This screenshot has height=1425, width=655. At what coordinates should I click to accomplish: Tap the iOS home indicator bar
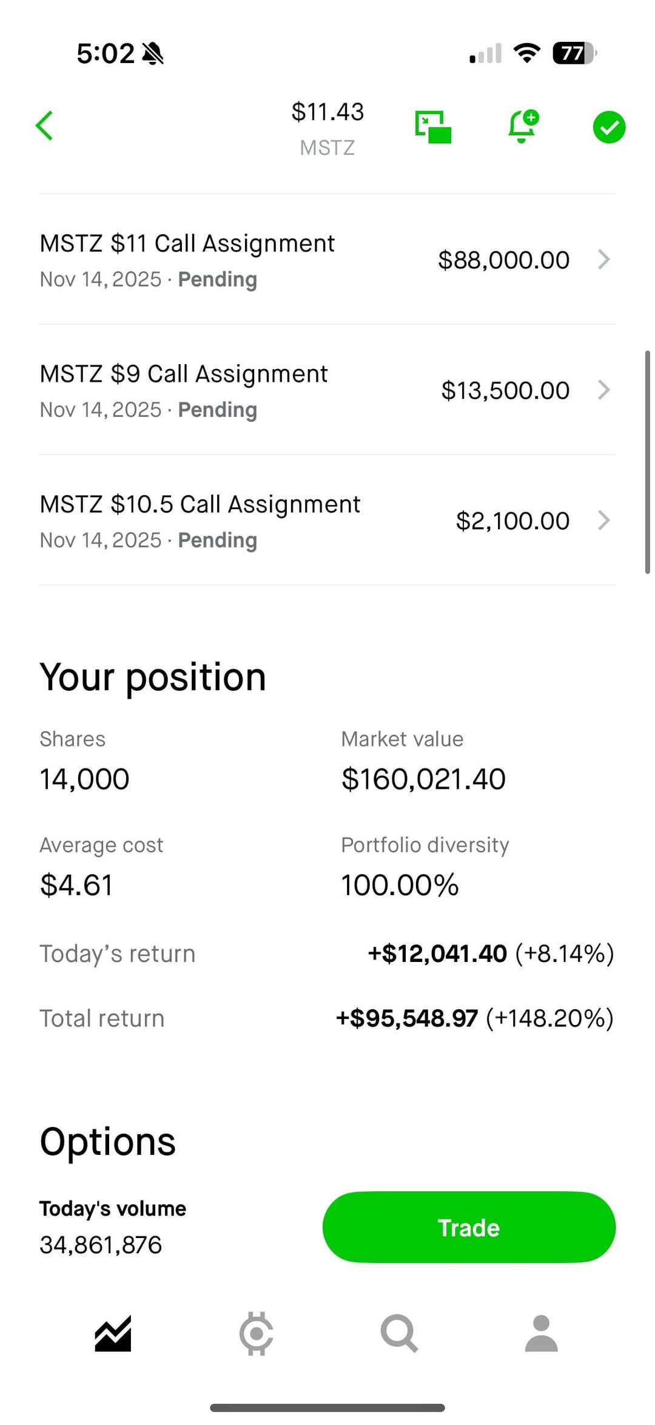click(x=327, y=1407)
